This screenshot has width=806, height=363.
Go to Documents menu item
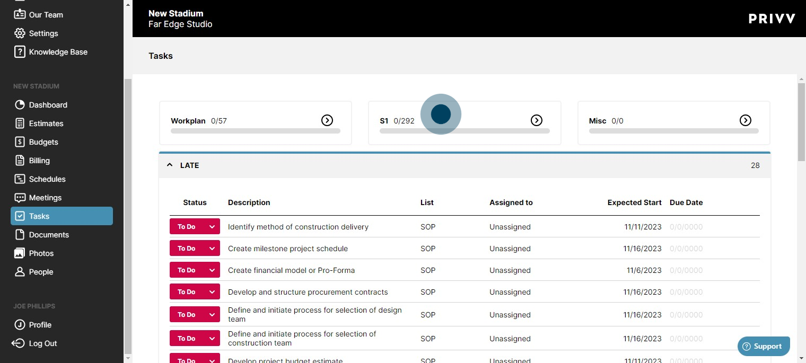(62, 235)
